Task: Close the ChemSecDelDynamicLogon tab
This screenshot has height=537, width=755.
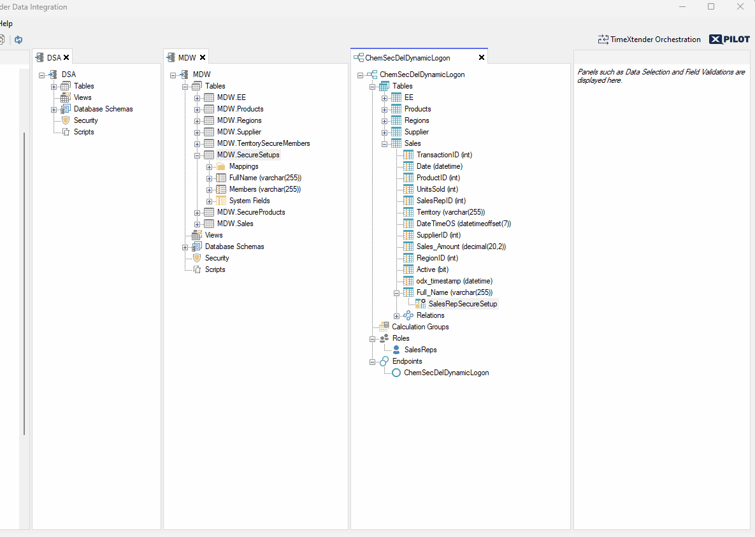Action: 482,57
